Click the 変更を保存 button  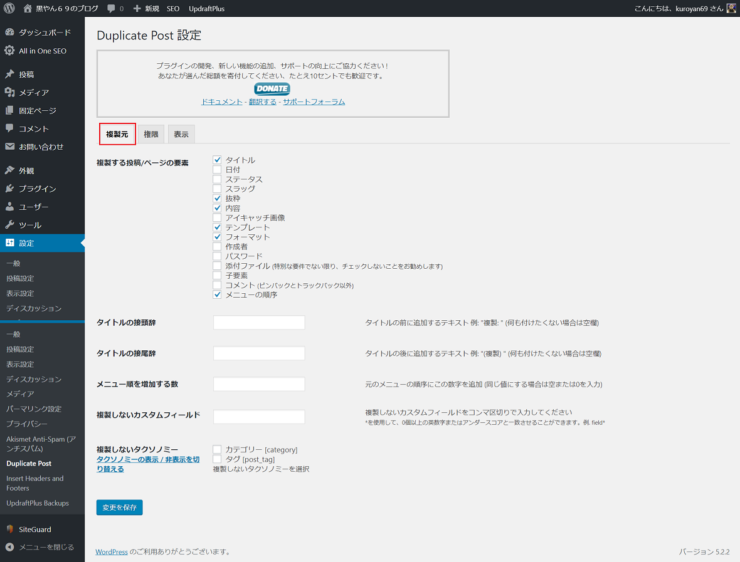pyautogui.click(x=119, y=507)
